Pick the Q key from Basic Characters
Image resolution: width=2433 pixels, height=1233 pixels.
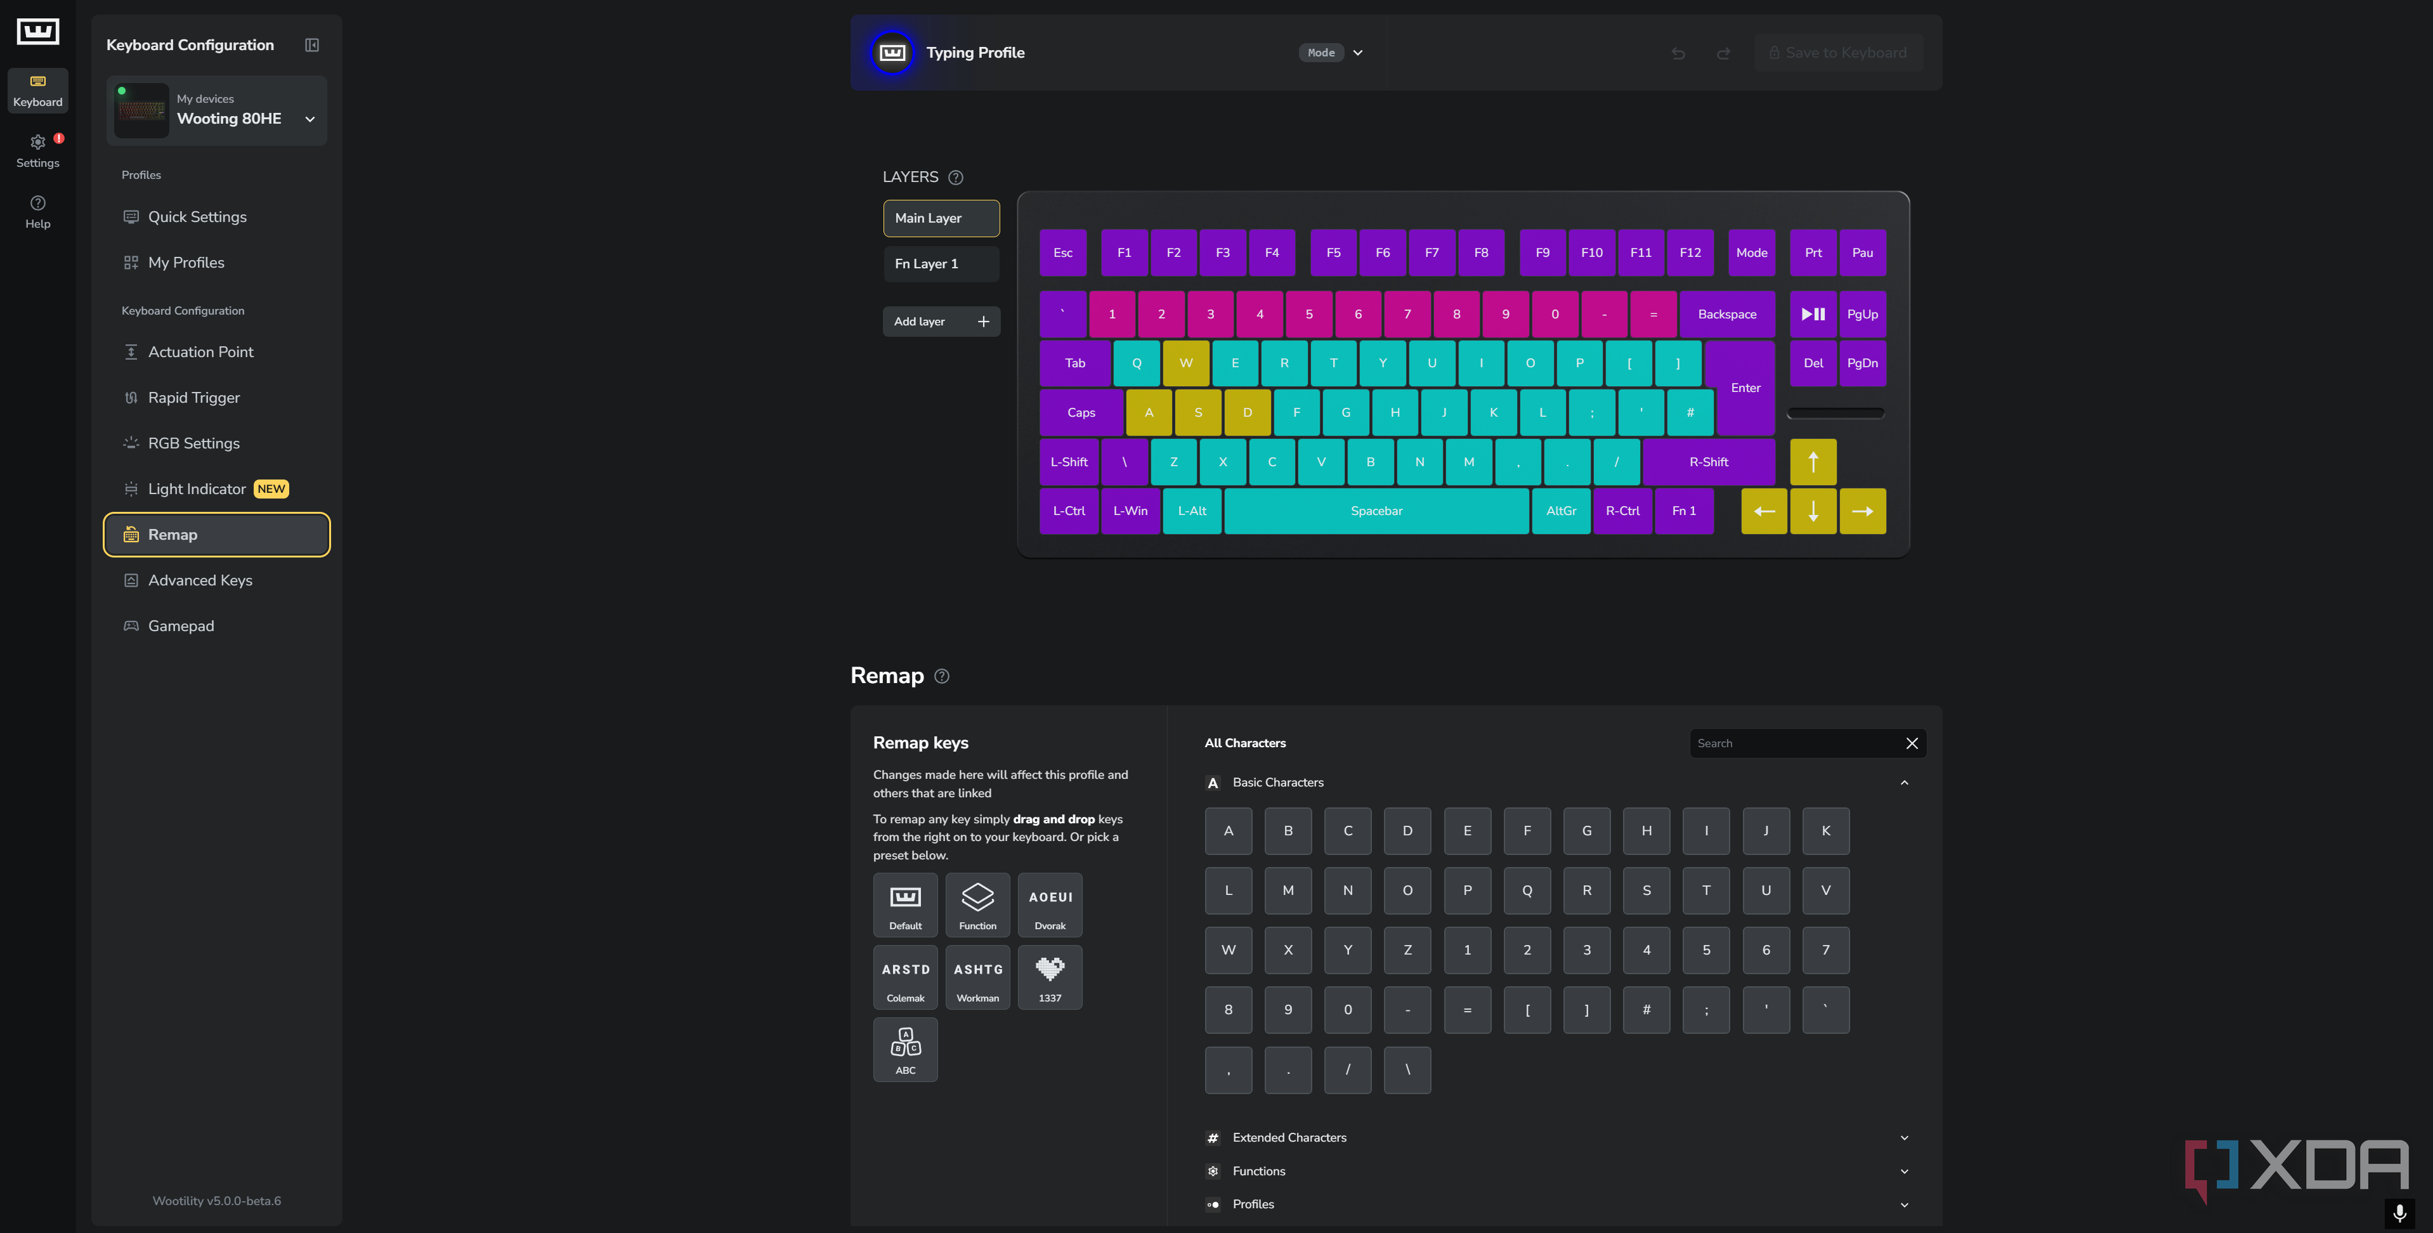click(x=1526, y=890)
